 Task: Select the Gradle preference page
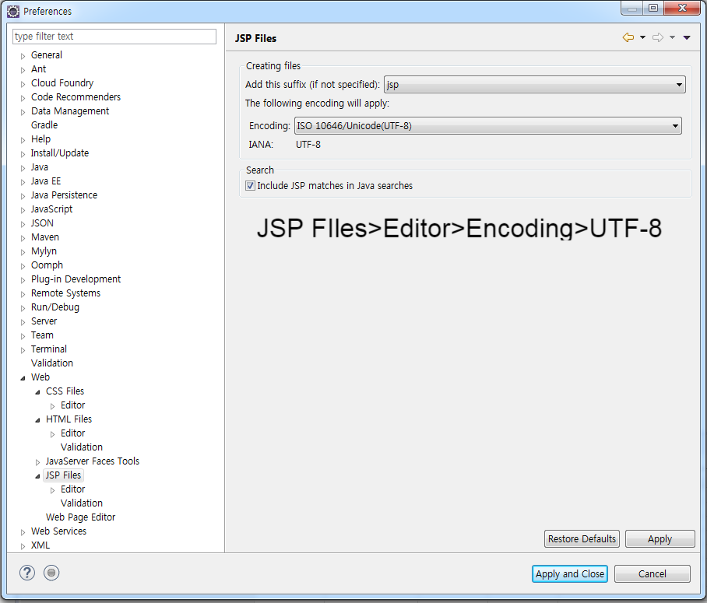44,124
